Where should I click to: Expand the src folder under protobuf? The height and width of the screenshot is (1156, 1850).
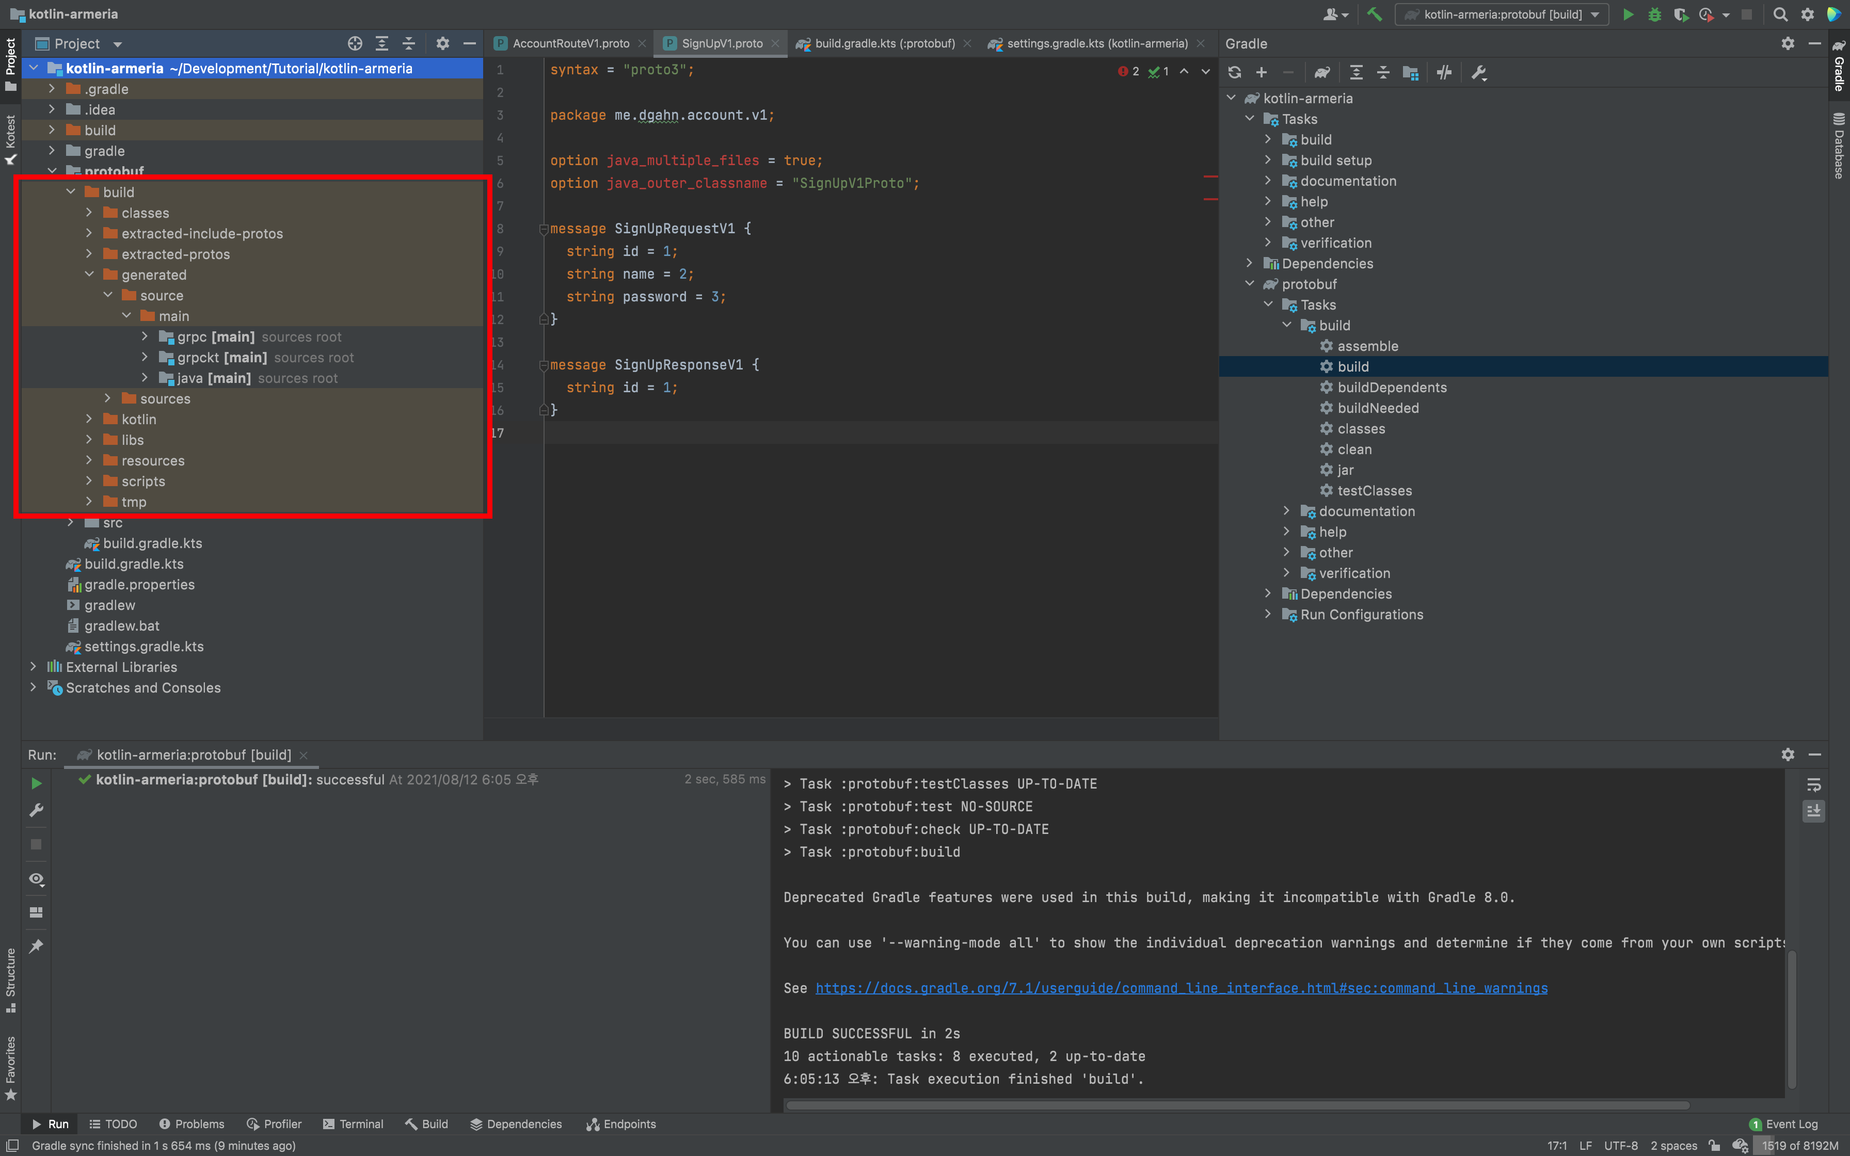(x=71, y=522)
